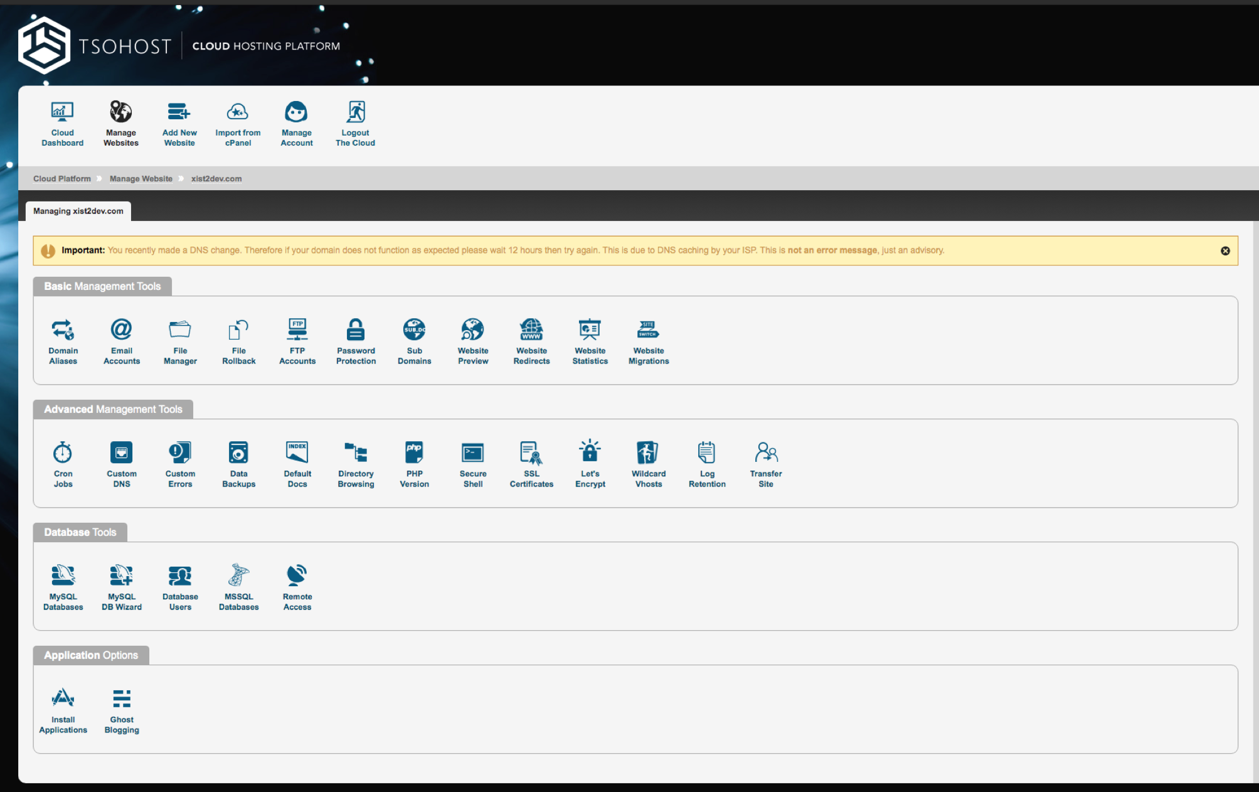Image resolution: width=1259 pixels, height=792 pixels.
Task: Open the File Manager tool
Action: tap(180, 341)
